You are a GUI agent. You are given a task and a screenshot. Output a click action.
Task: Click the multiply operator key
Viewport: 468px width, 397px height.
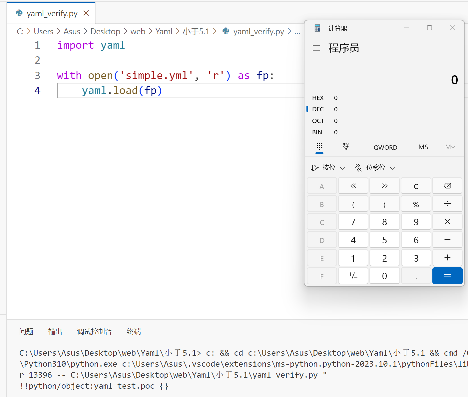click(447, 222)
